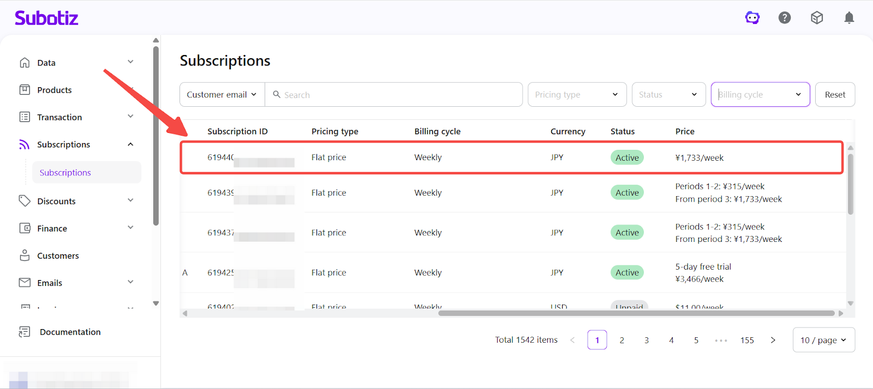
Task: Open the Pricing type dropdown
Action: (576, 95)
